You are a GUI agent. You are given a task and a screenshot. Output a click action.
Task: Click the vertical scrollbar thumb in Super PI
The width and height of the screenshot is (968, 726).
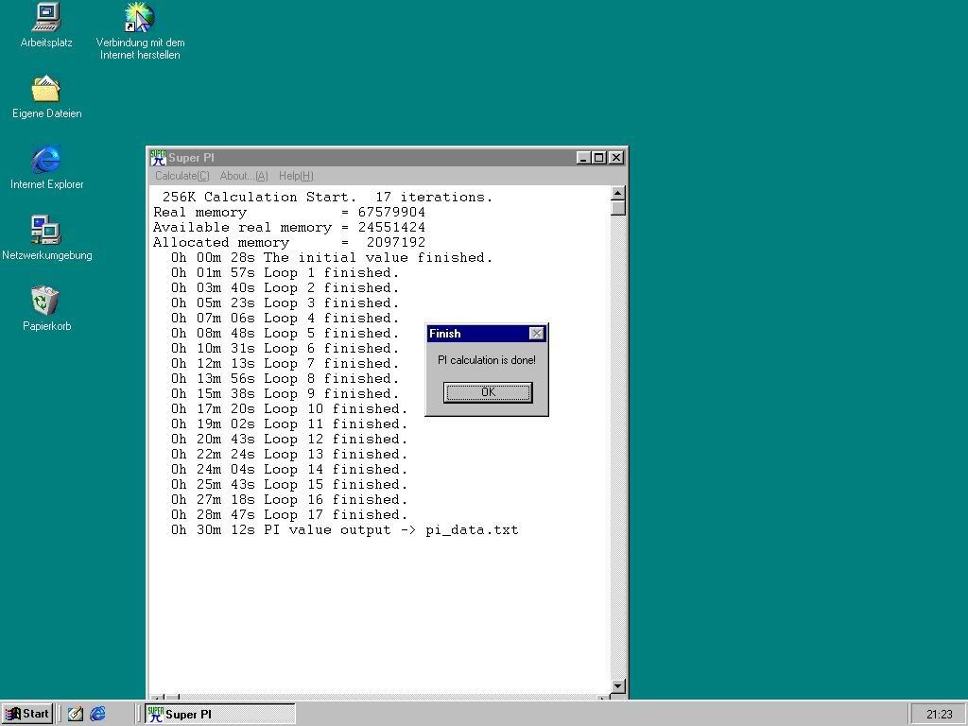click(618, 208)
